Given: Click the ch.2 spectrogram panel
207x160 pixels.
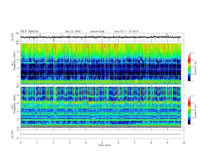Looking at the screenshot, I should 101,107.
